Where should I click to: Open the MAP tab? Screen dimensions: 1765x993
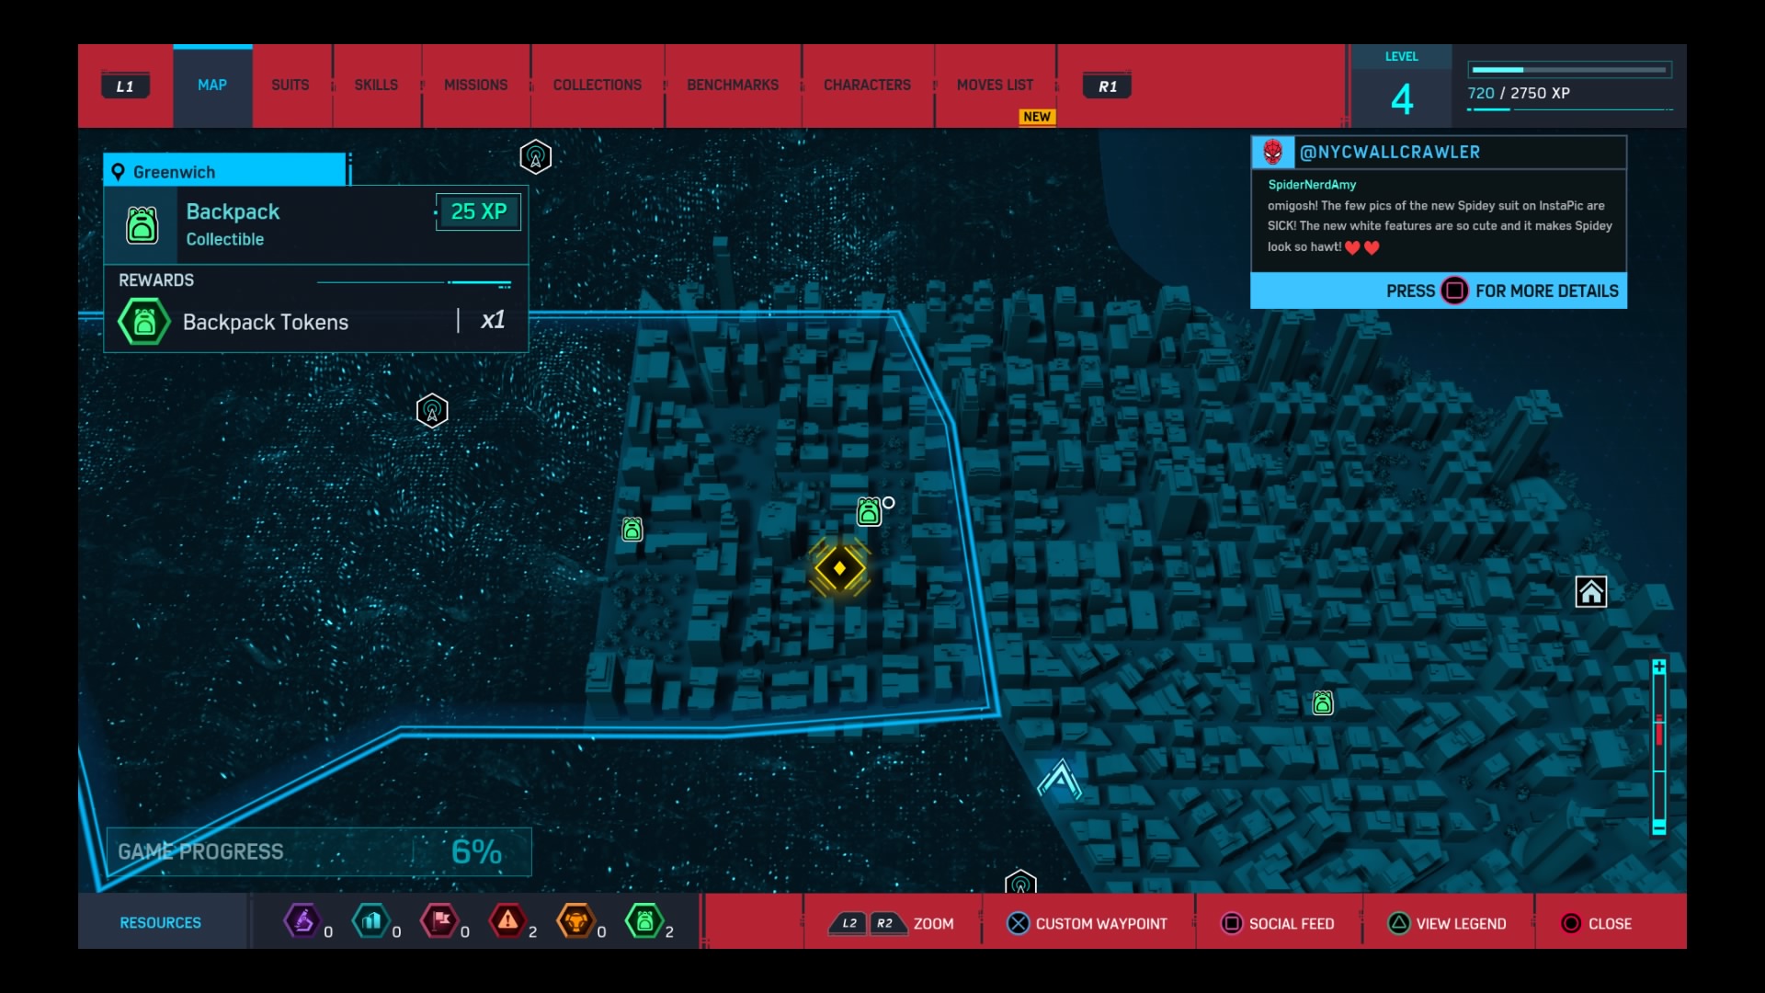[x=212, y=86]
